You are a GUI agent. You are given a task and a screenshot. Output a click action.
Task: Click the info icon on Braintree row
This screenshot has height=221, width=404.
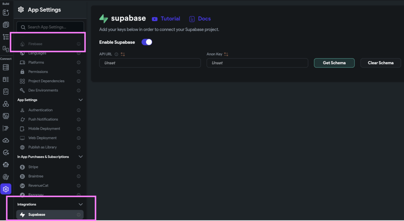point(79,176)
